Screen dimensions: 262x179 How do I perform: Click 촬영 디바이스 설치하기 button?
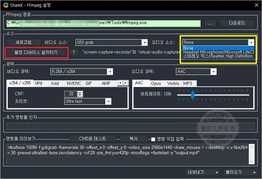pos(36,53)
